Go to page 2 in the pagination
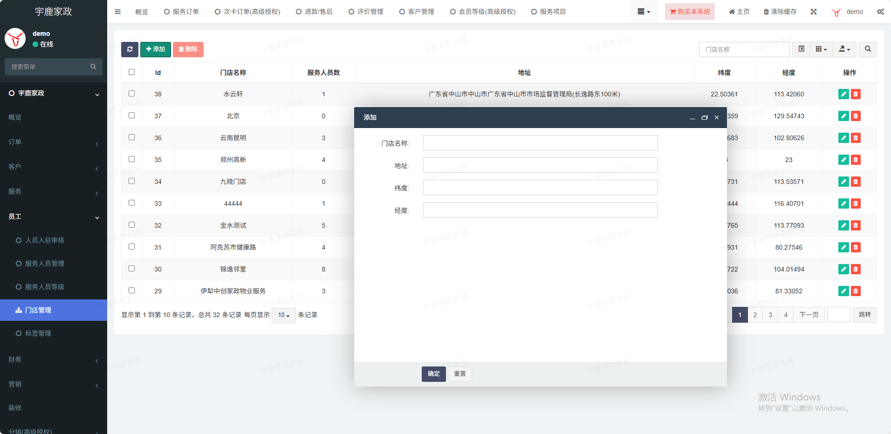 [755, 315]
